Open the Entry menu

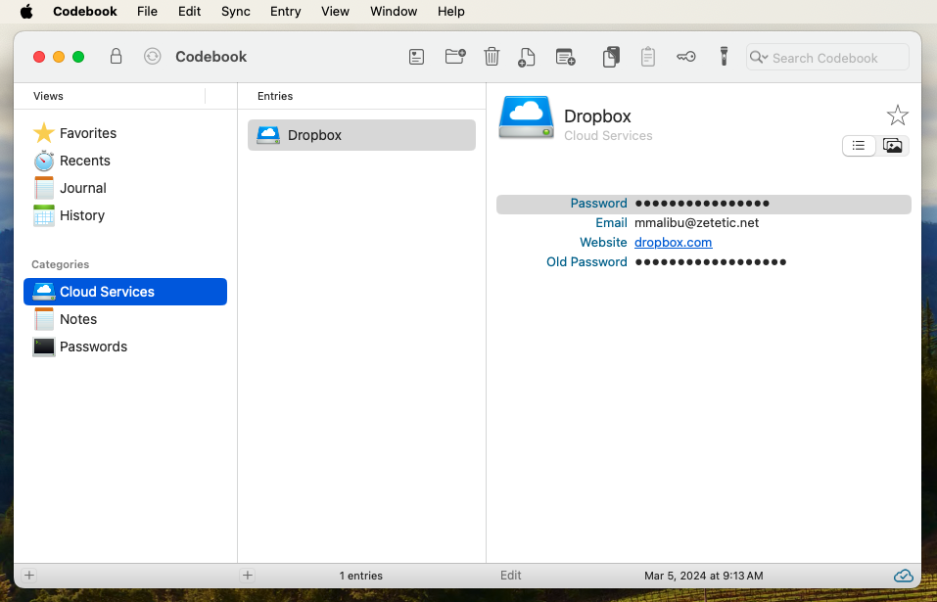(285, 12)
